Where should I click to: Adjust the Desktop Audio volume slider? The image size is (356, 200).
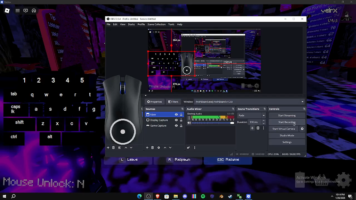[x=232, y=123]
